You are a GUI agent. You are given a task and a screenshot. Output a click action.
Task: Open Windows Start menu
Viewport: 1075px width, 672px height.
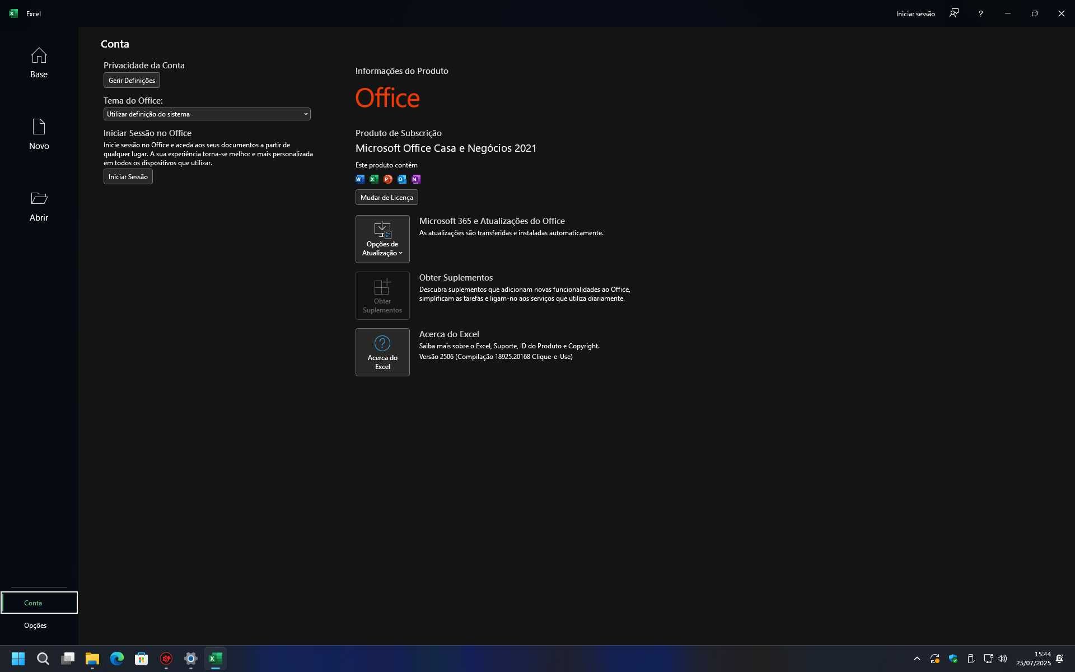18,659
